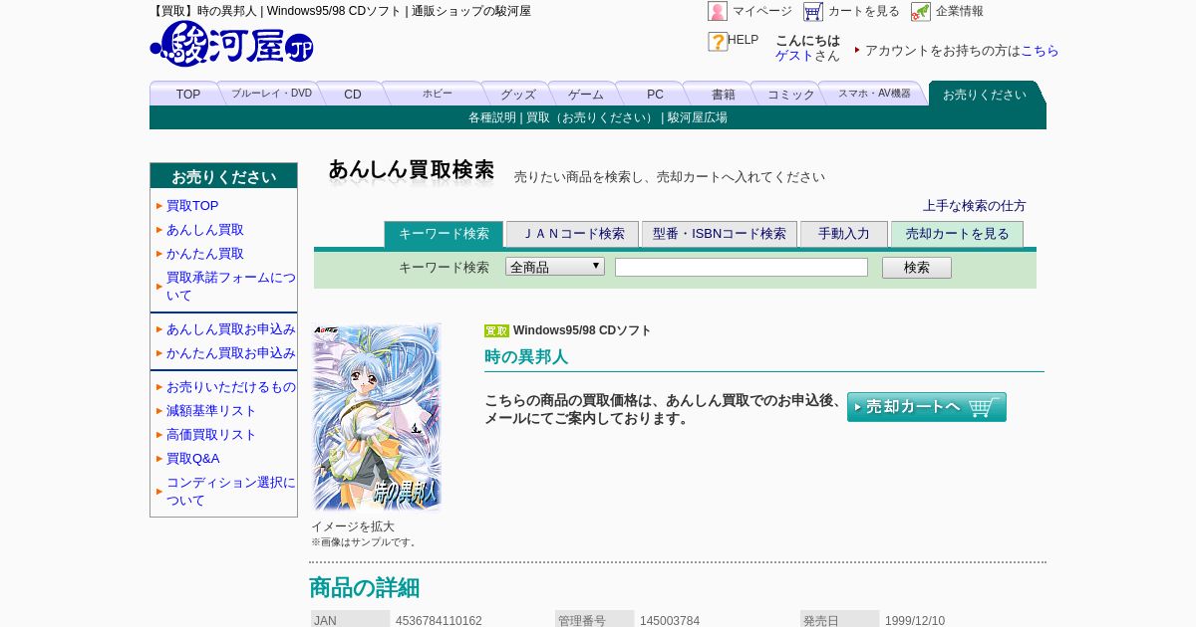Image resolution: width=1196 pixels, height=627 pixels.
Task: Switch to ＪＡＮコード検索 tab
Action: (x=573, y=234)
